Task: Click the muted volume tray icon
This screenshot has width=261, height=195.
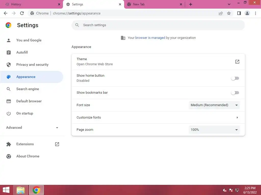Action: click(x=225, y=190)
